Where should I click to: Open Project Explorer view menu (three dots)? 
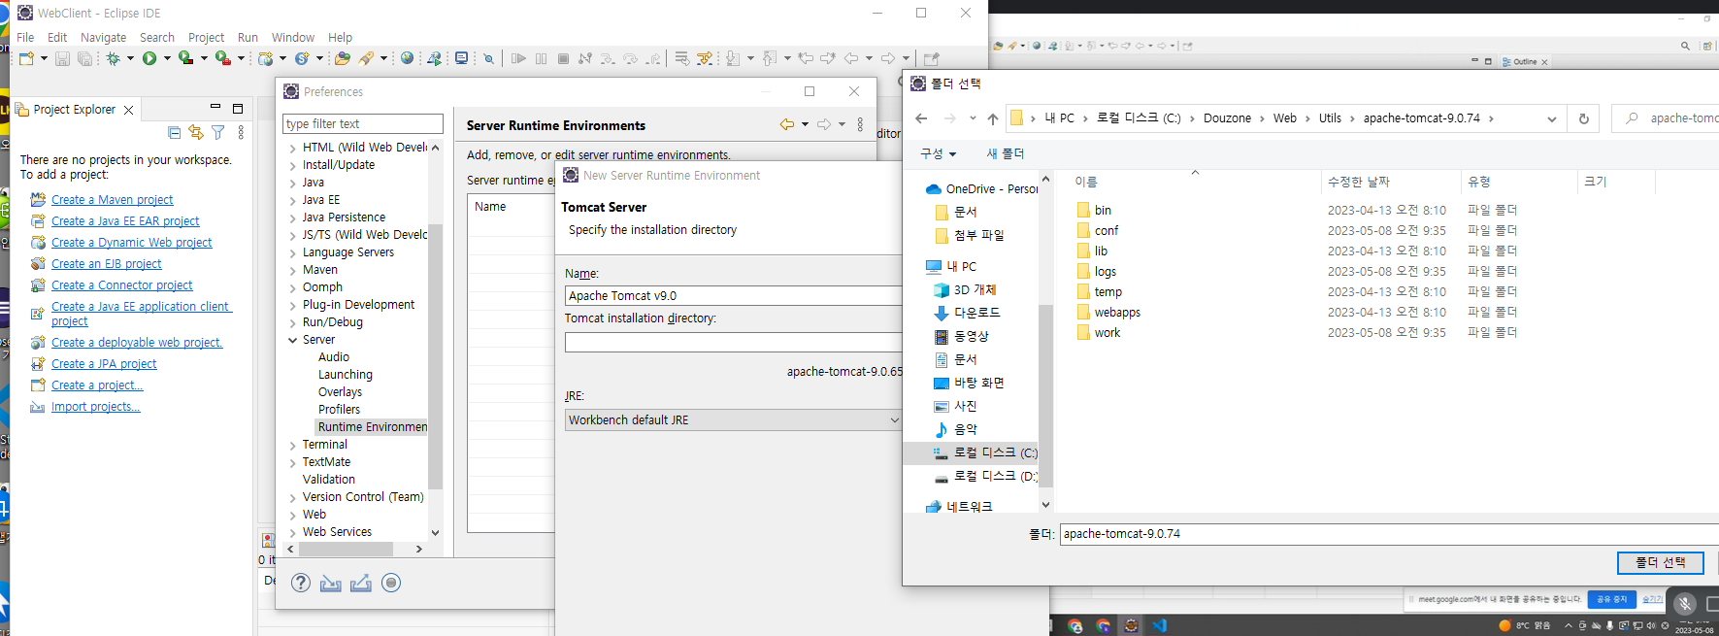pos(241,133)
